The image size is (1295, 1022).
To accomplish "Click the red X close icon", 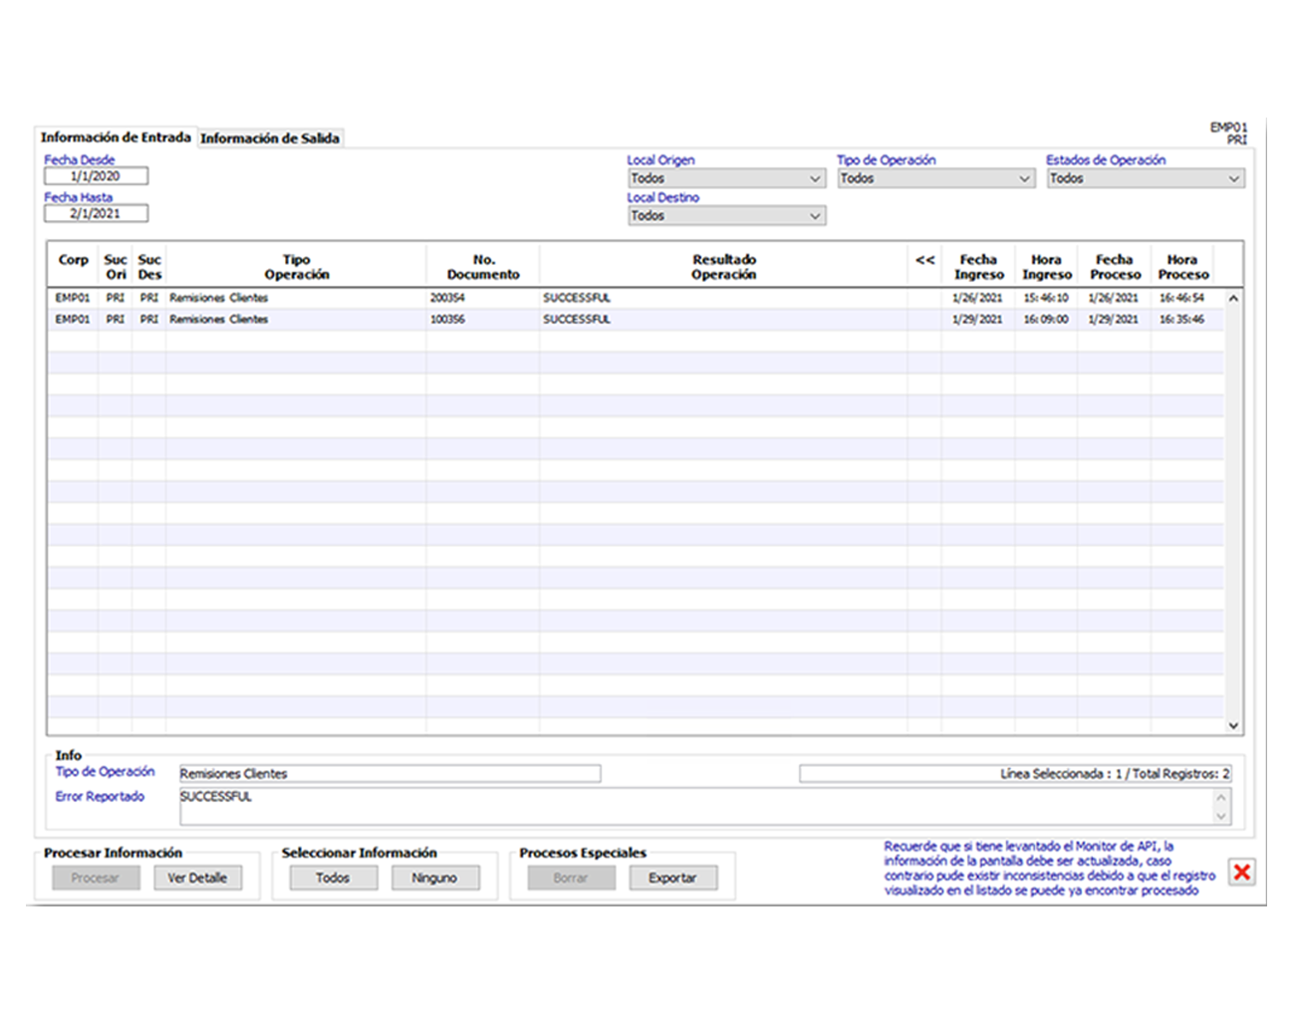I will point(1241,873).
